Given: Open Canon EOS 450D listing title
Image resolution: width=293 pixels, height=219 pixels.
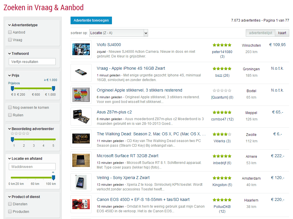Looking at the screenshot, I should [143, 199].
